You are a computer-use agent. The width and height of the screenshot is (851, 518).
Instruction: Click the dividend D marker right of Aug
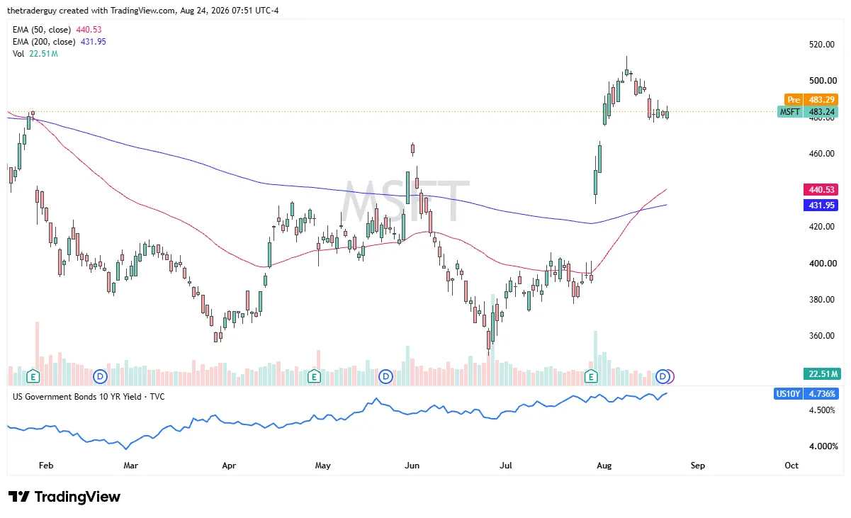click(663, 376)
